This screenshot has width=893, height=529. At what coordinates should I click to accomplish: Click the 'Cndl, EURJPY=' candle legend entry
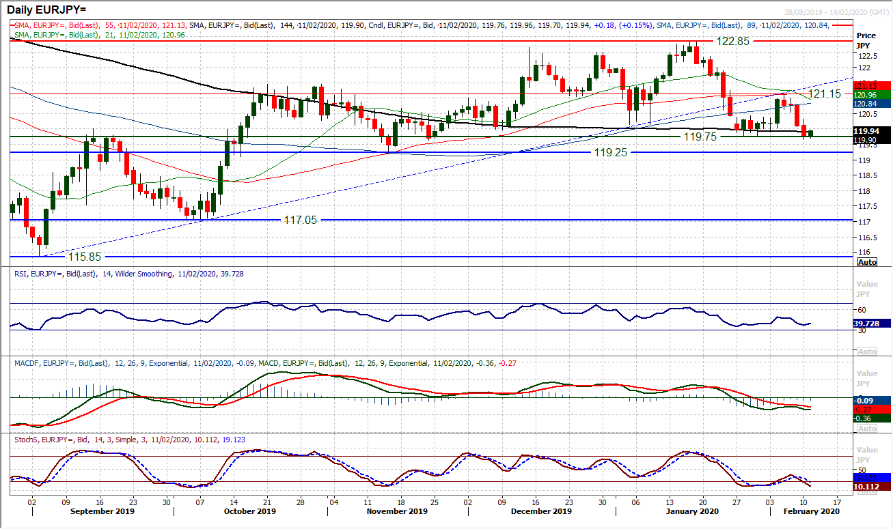pos(511,27)
